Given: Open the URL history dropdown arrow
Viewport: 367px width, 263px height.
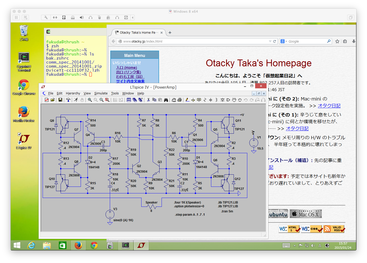Looking at the screenshot, I should pyautogui.click(x=270, y=41).
